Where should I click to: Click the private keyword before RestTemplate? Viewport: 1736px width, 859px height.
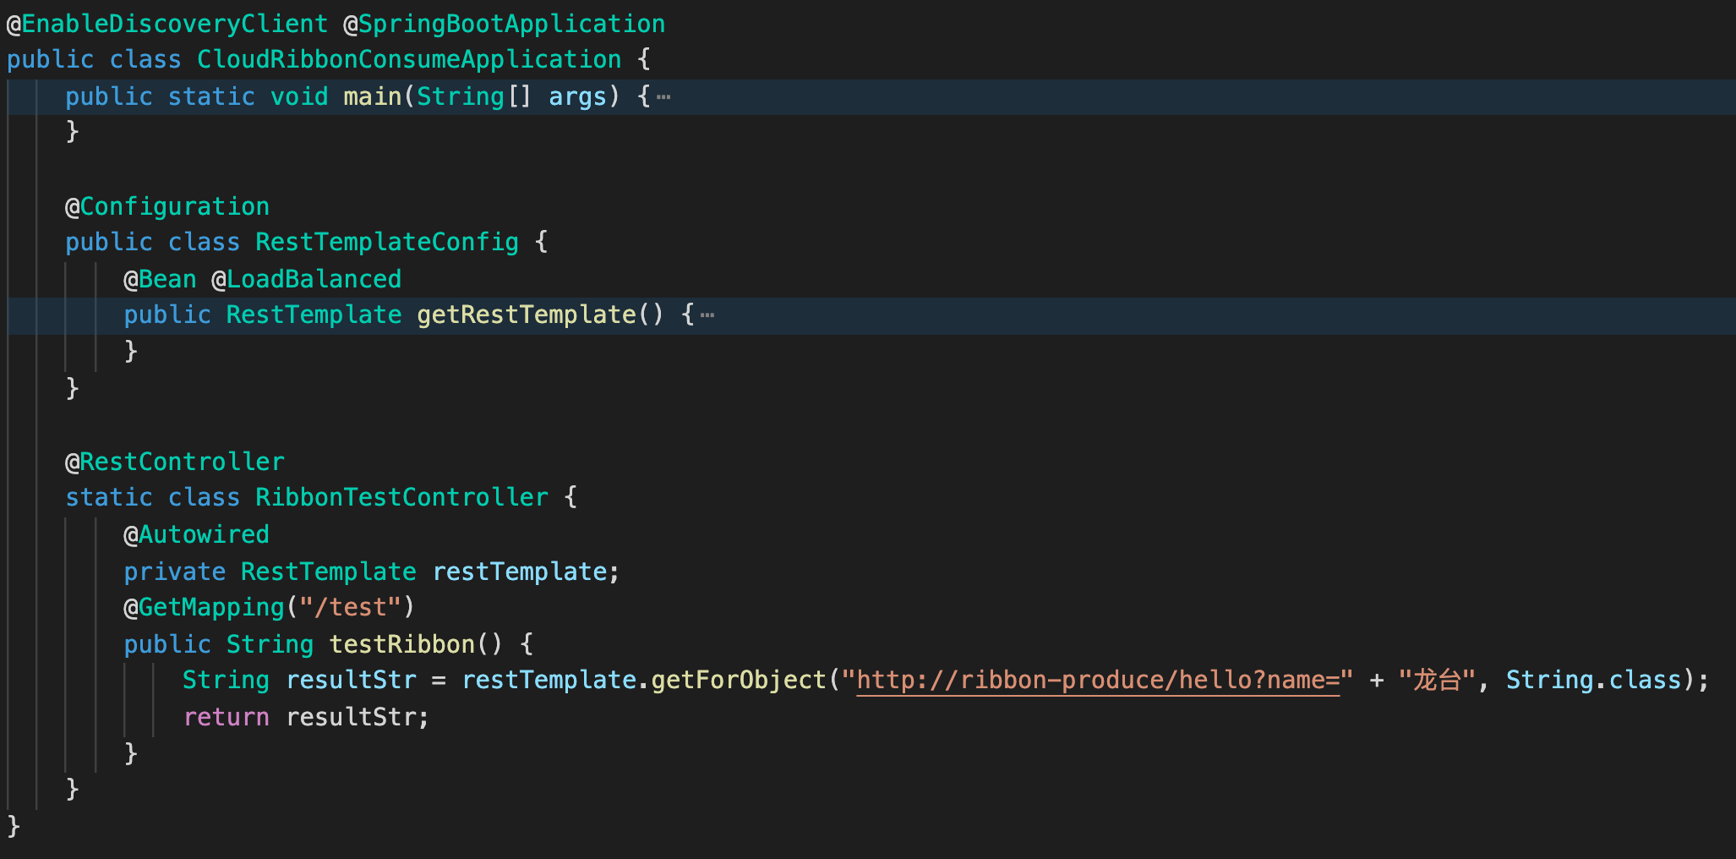coord(174,572)
